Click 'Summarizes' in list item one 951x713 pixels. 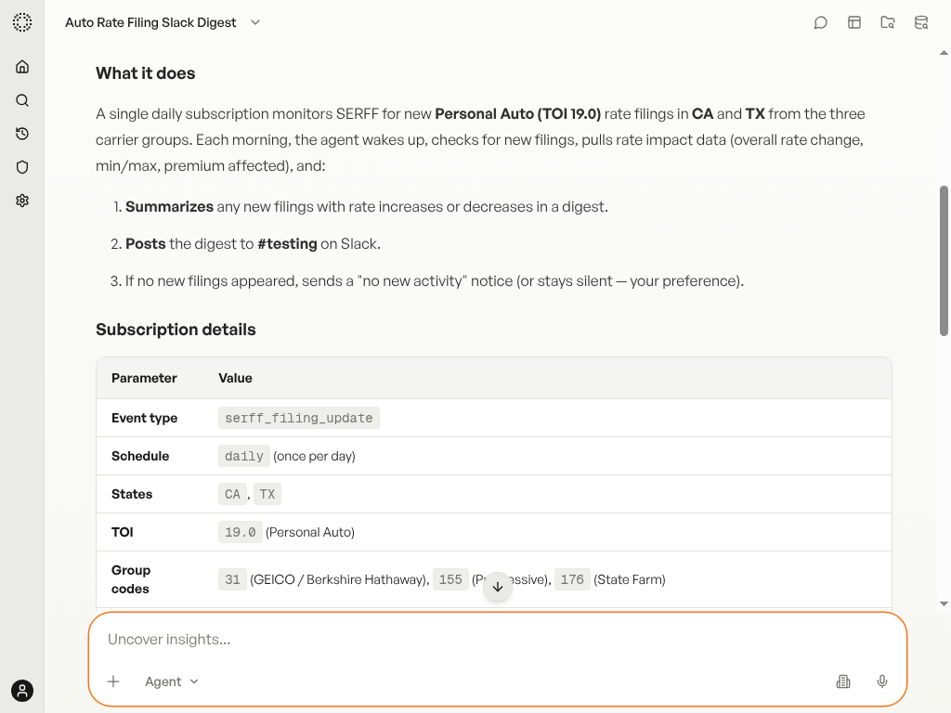coord(169,207)
